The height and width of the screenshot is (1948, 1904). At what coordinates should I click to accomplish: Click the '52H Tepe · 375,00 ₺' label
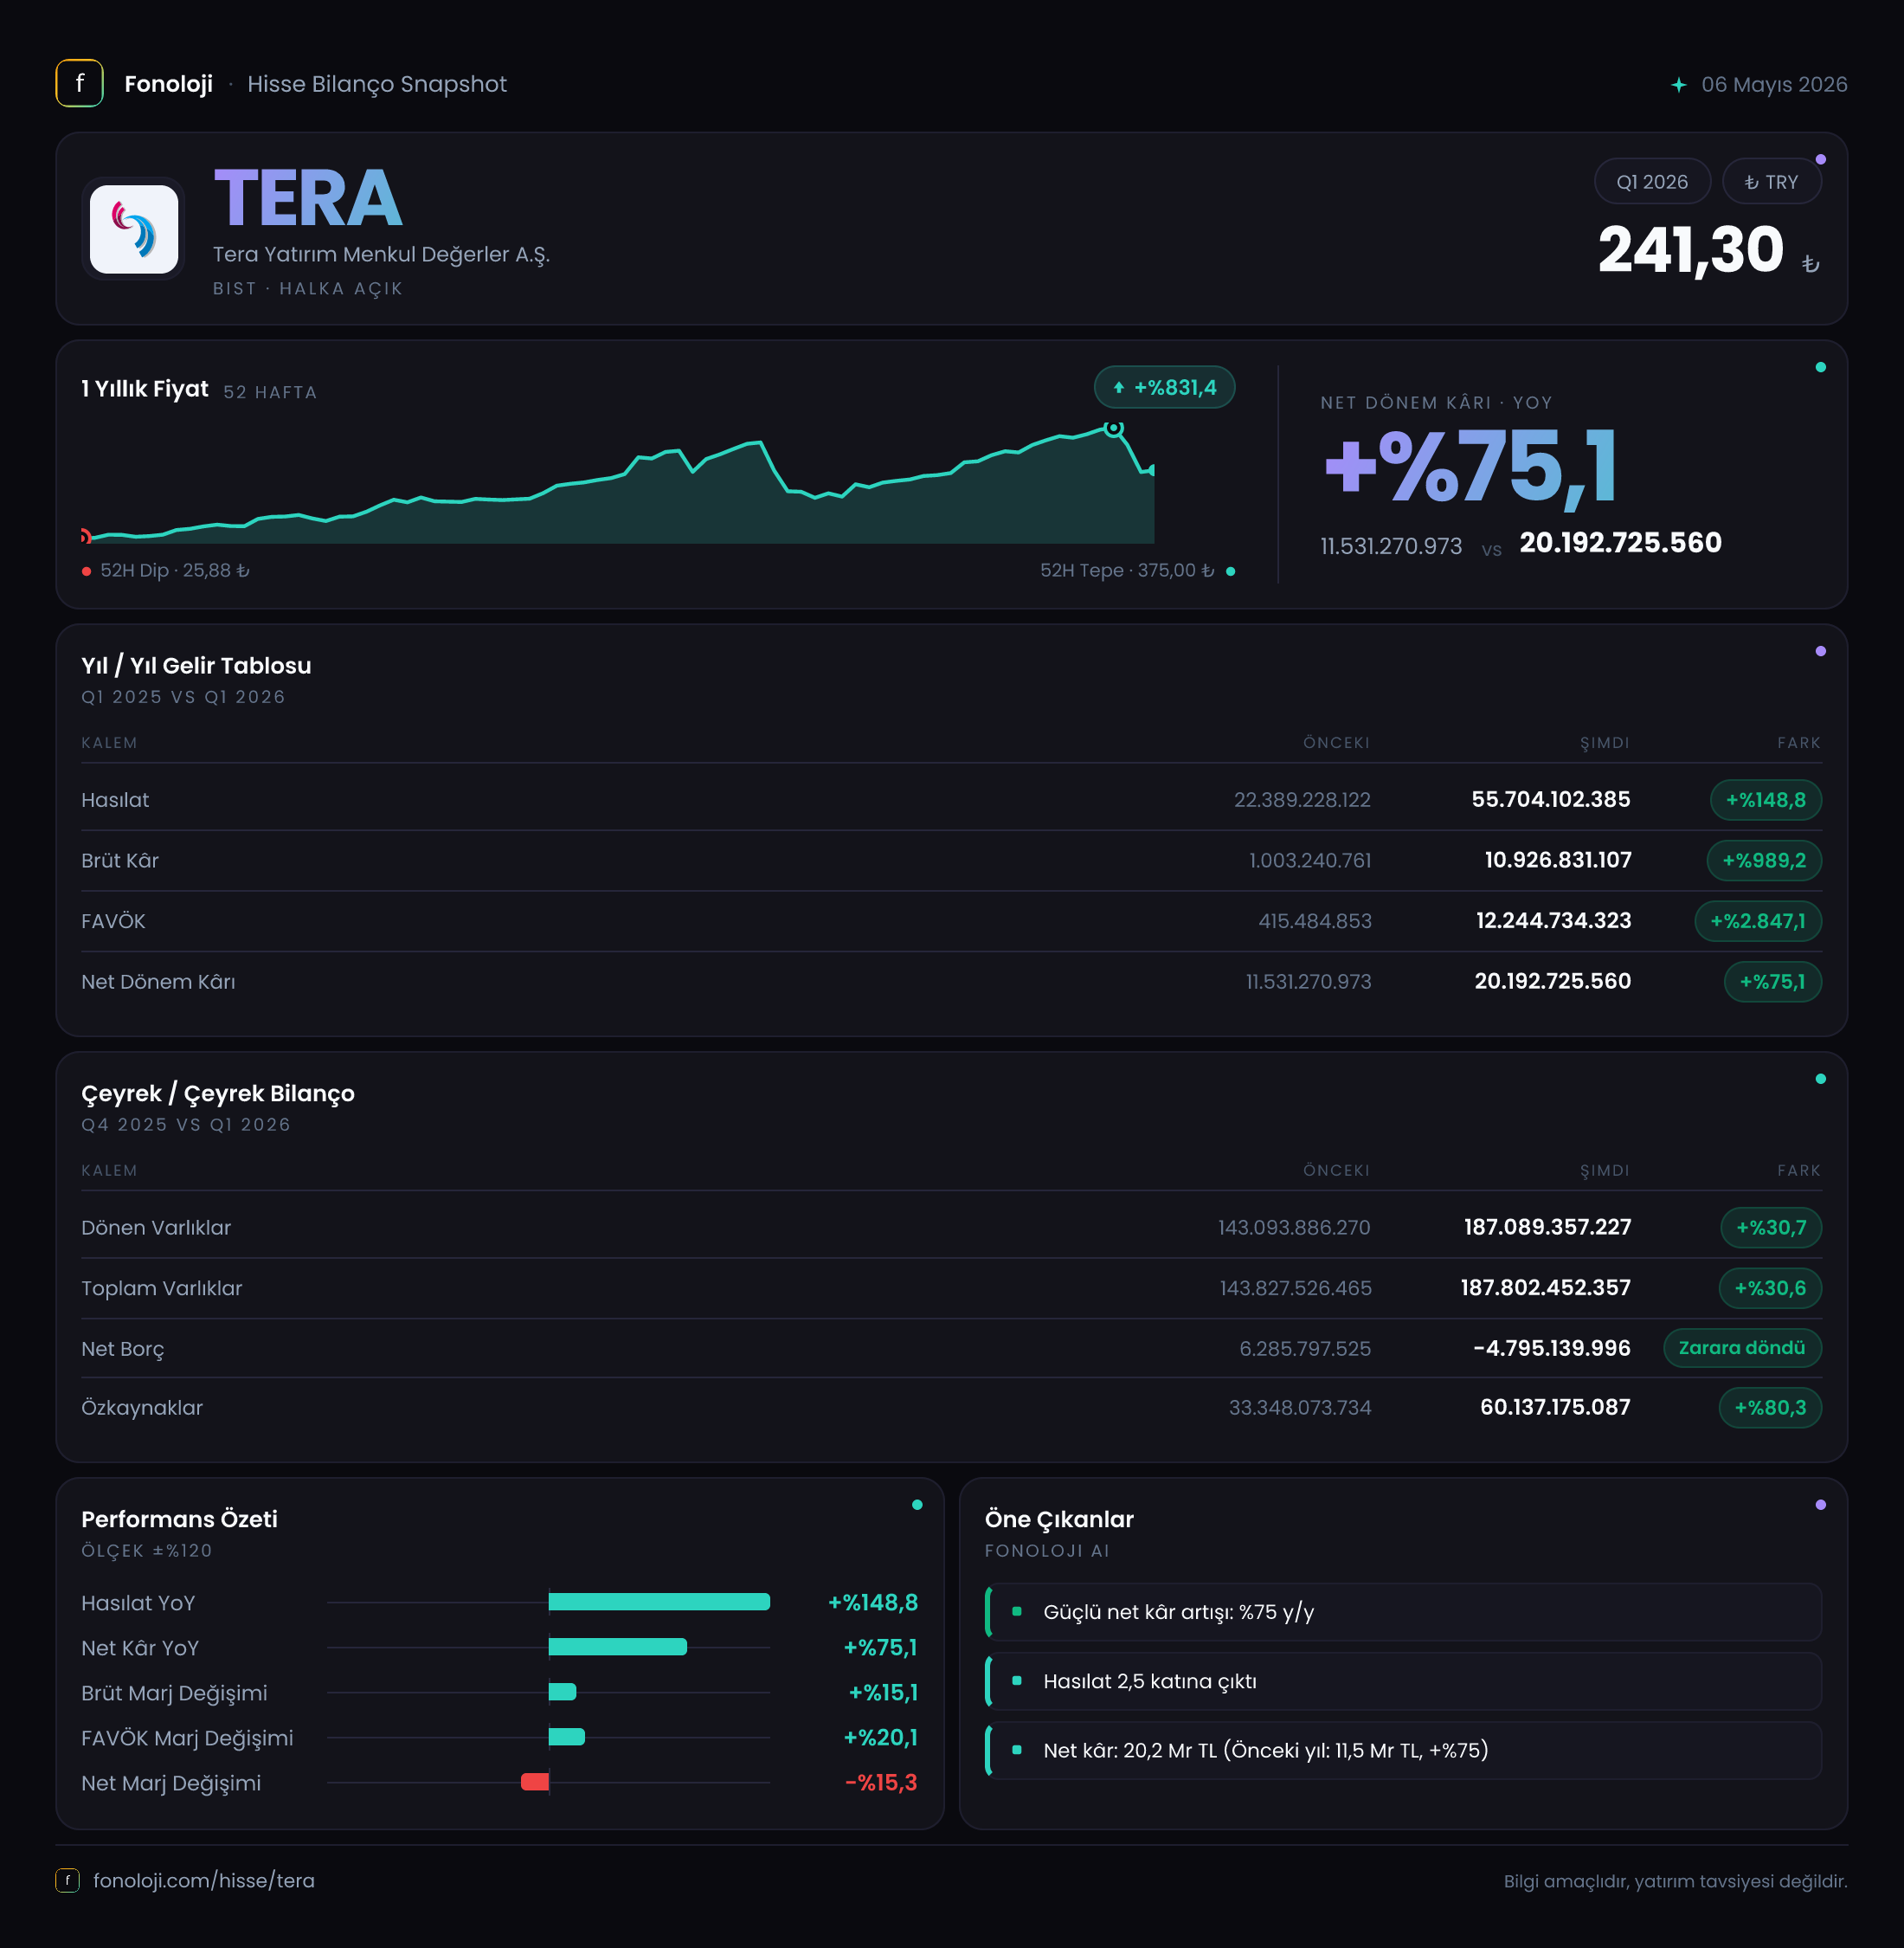(1127, 571)
